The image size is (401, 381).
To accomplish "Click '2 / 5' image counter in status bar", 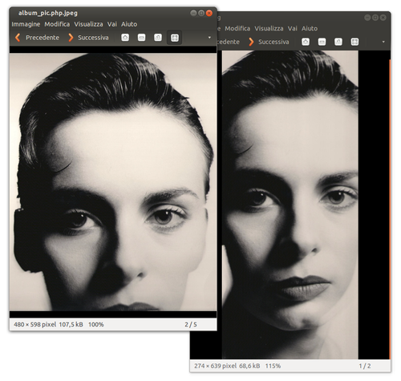I will coord(191,324).
